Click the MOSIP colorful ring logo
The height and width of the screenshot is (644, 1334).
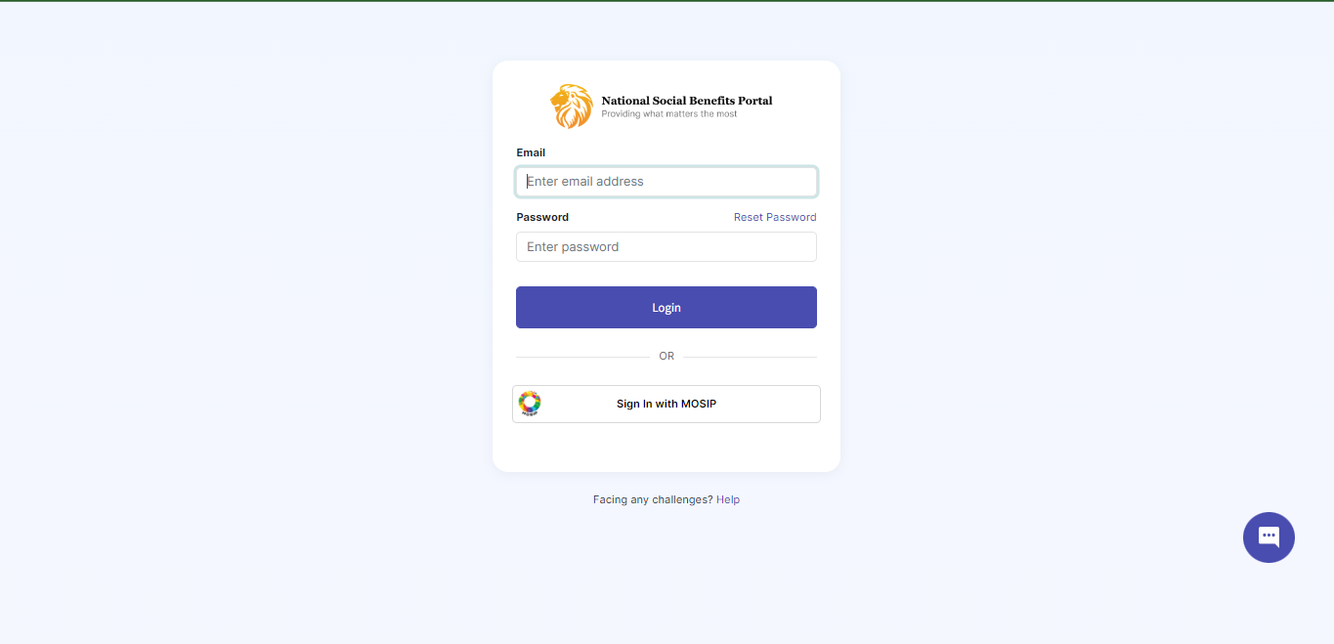(530, 403)
